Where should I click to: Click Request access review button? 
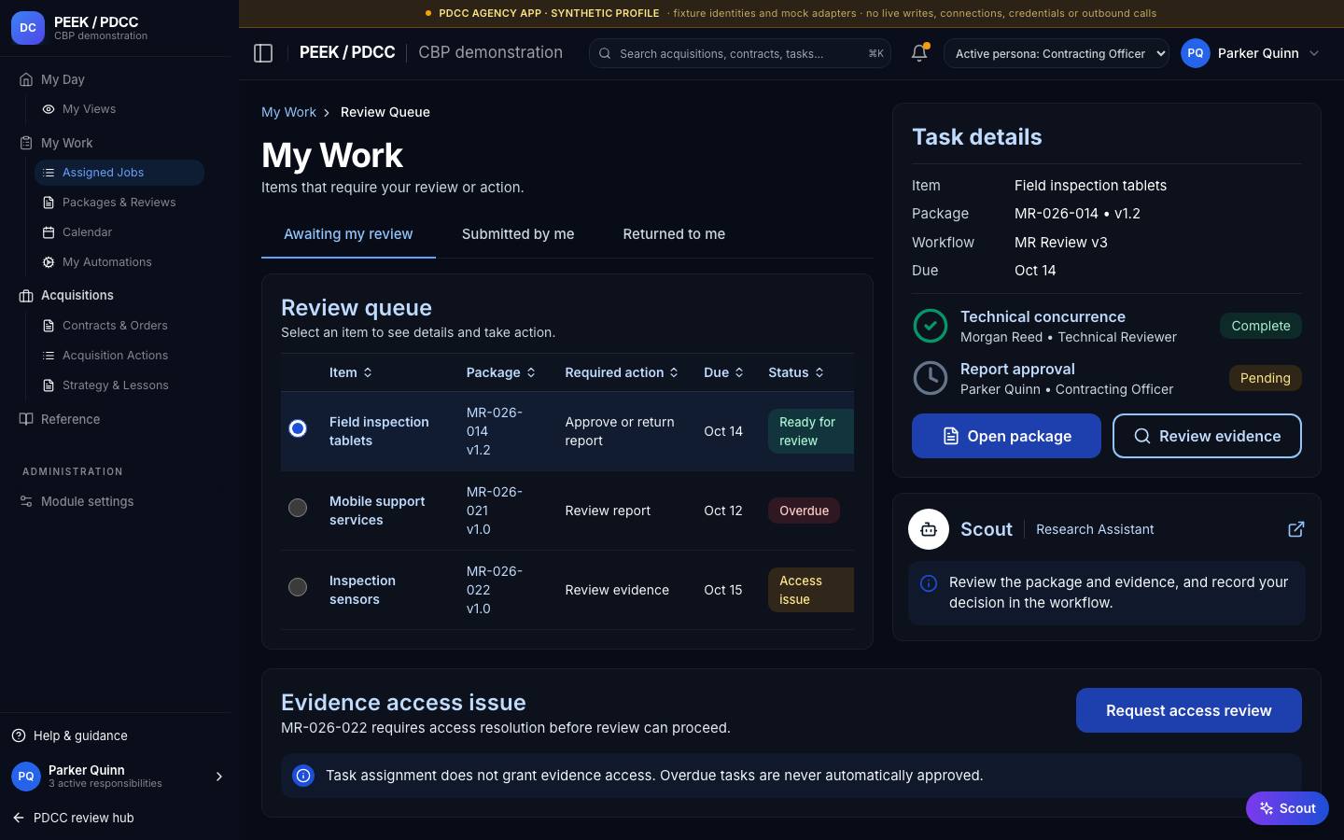tap(1189, 710)
